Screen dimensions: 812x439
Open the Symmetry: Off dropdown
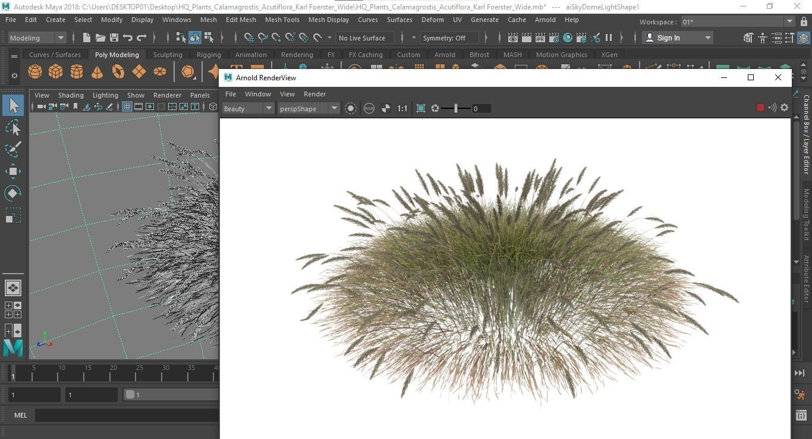[450, 37]
